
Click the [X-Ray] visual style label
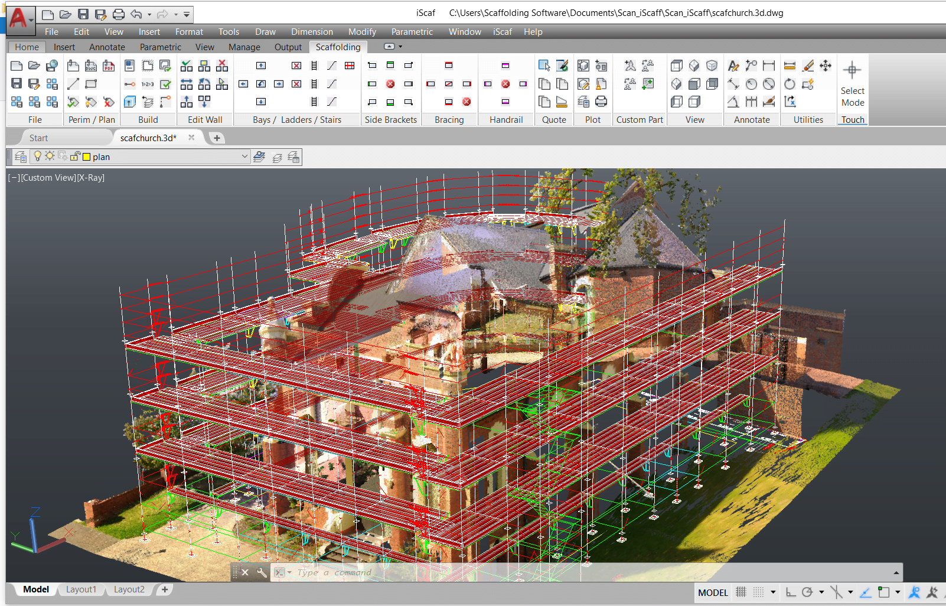click(91, 178)
